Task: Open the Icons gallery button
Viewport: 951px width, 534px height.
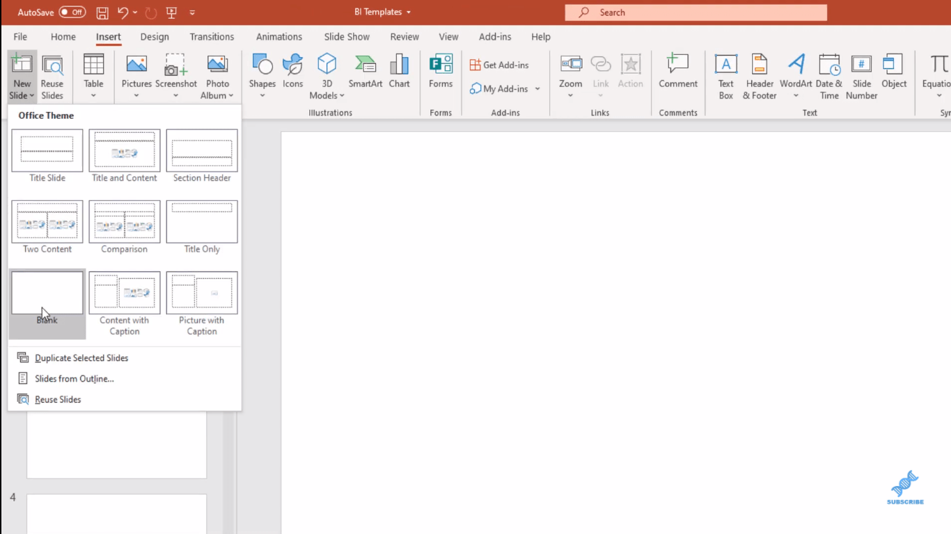Action: point(292,72)
